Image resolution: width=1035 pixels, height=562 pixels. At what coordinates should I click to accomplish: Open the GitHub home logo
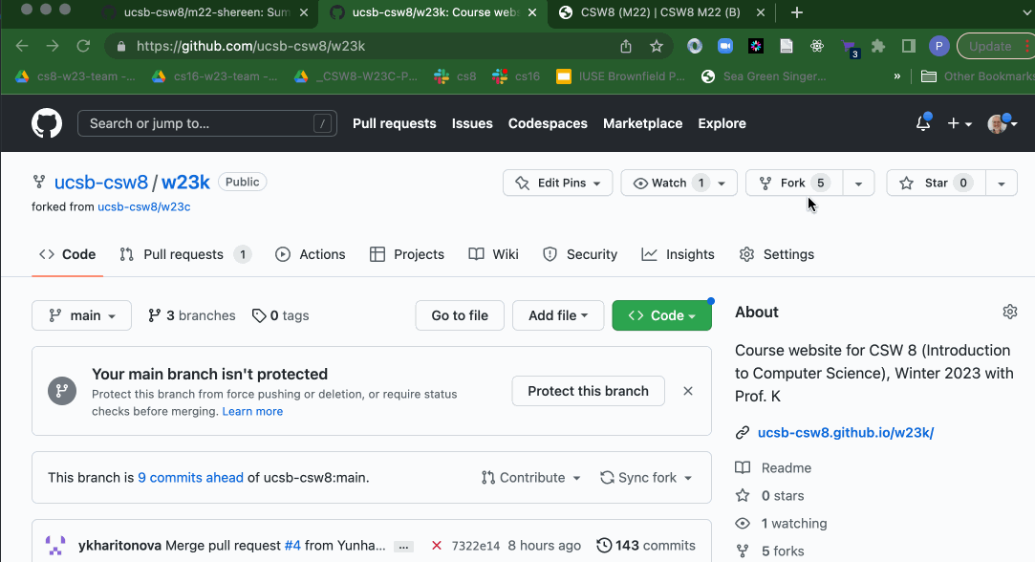click(x=47, y=123)
